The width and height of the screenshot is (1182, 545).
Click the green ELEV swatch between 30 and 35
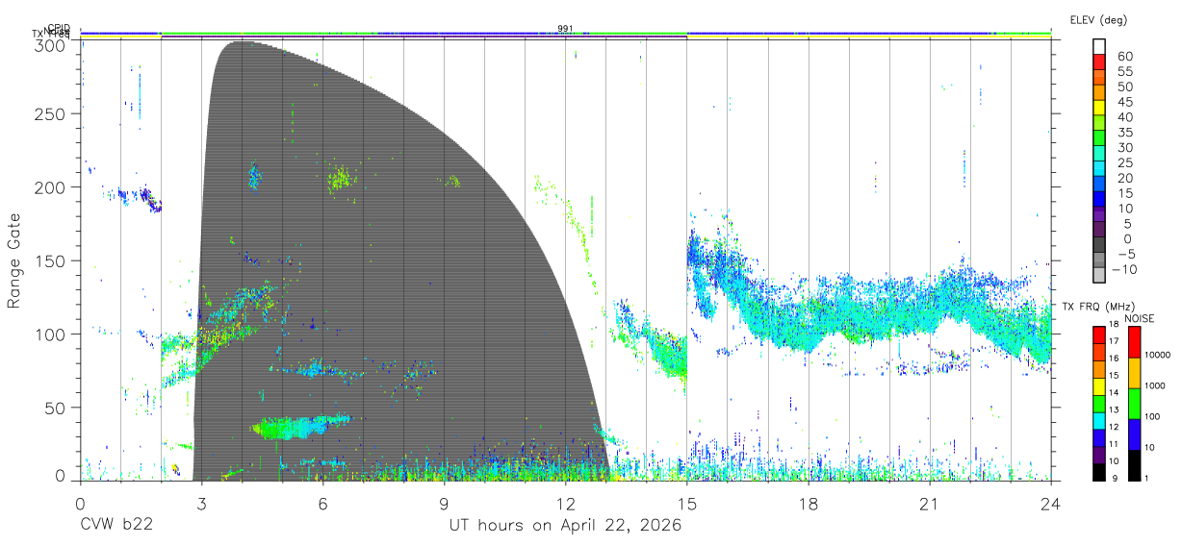[1099, 139]
